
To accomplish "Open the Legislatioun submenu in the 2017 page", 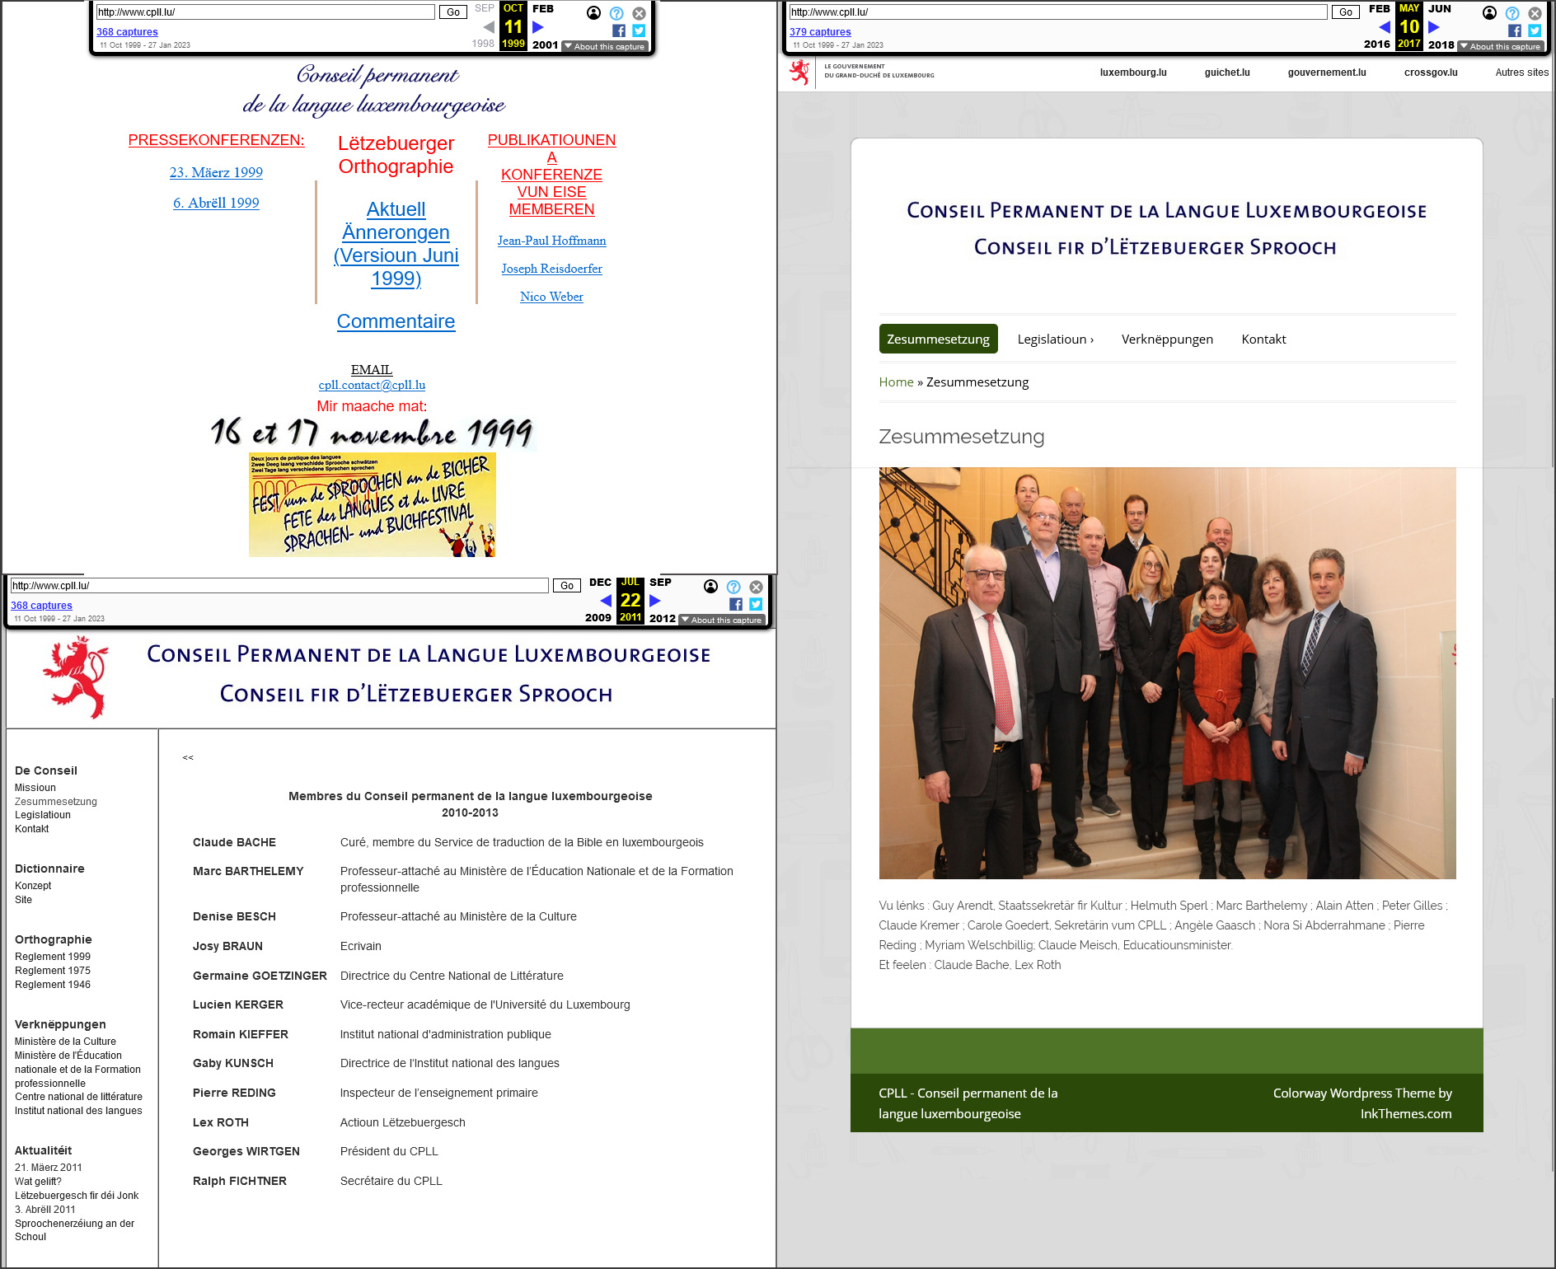I will [x=1056, y=339].
